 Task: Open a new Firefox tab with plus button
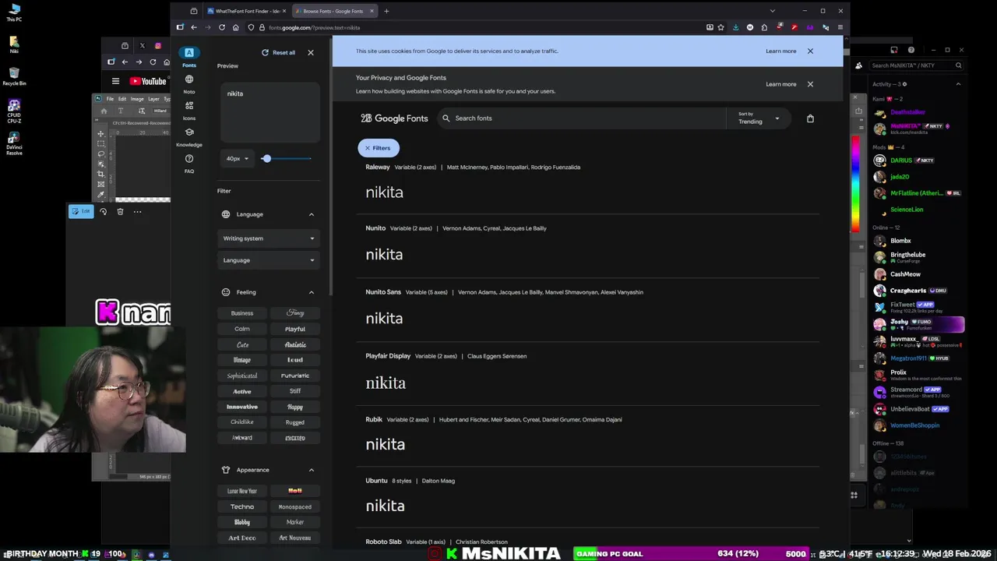click(x=386, y=11)
